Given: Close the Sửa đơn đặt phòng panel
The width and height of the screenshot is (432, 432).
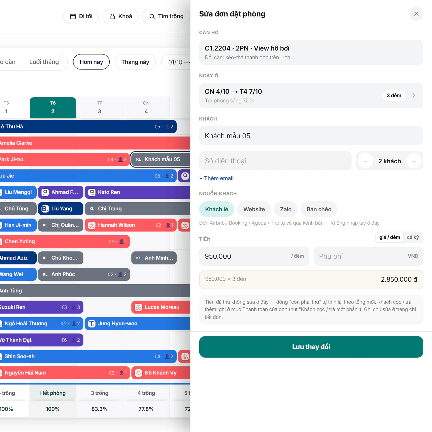Looking at the screenshot, I should 416,14.
